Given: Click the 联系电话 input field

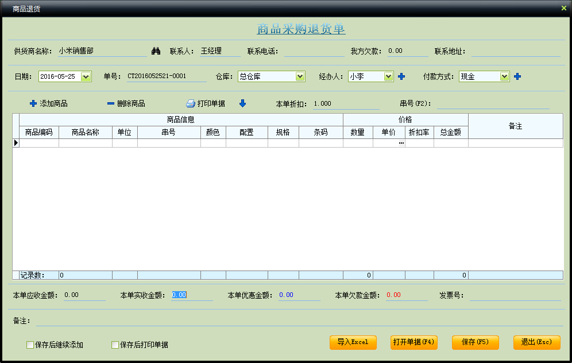Looking at the screenshot, I should pyautogui.click(x=314, y=52).
